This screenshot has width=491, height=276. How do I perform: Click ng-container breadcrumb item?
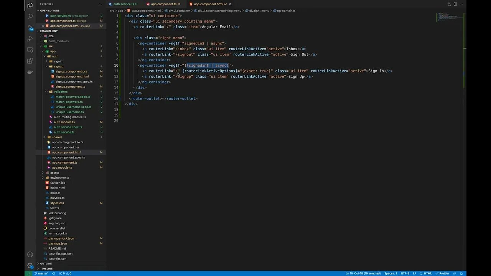(284, 11)
